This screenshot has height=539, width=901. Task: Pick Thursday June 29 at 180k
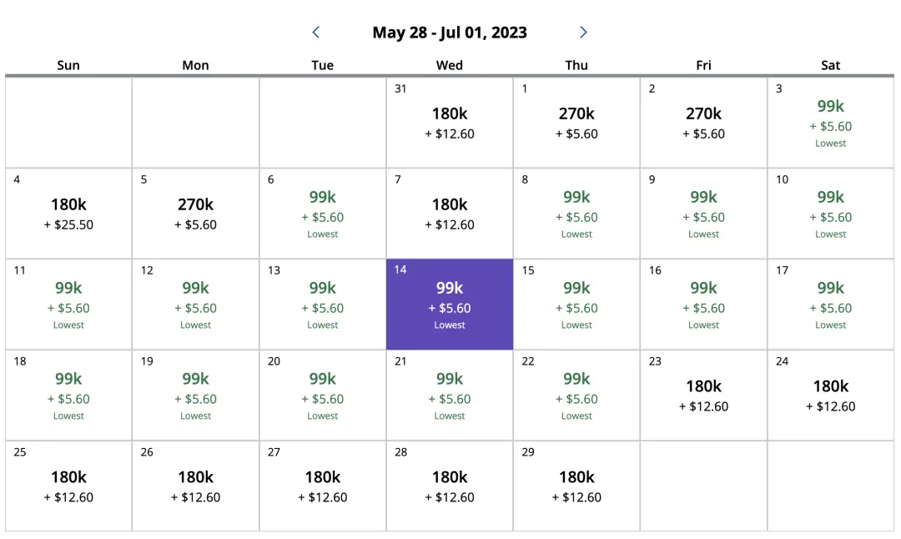coord(576,486)
